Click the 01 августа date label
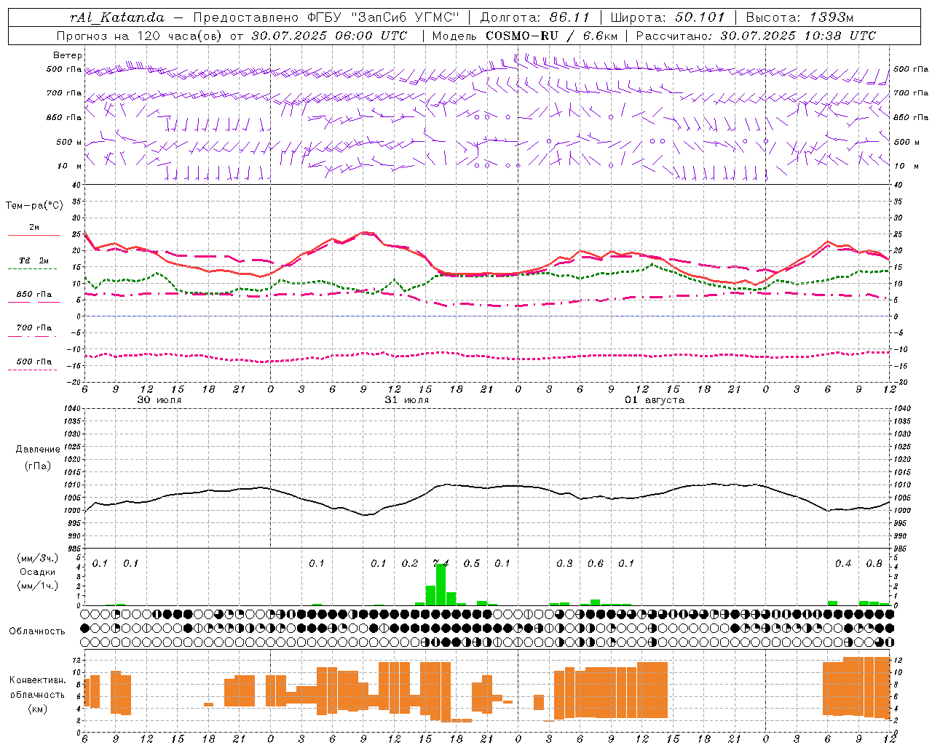This screenshot has height=745, width=932. point(655,400)
